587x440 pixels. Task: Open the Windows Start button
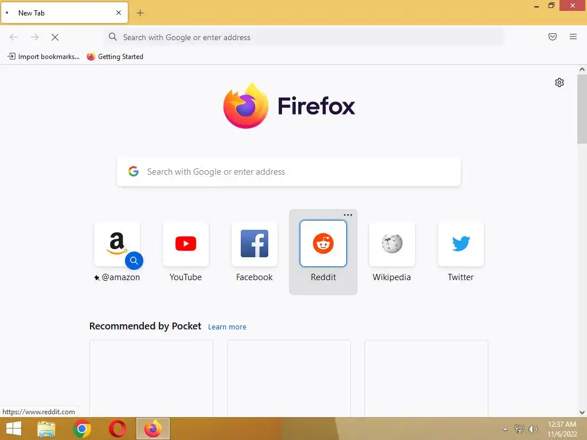pyautogui.click(x=14, y=429)
